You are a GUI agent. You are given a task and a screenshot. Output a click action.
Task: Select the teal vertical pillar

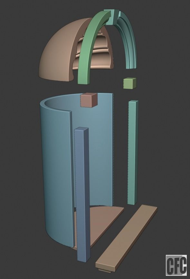(133, 152)
